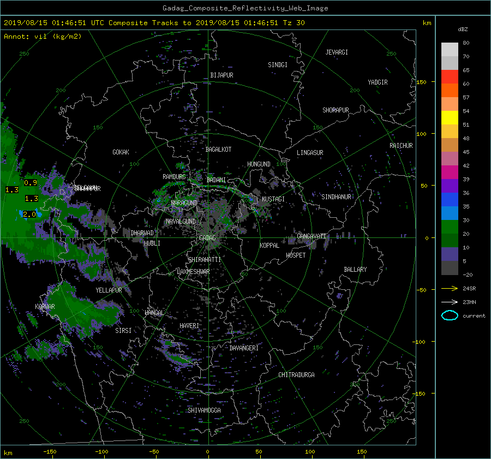The image size is (491, 459).
Task: Select the red 60-65 dBZ color swatch
Action: tap(450, 76)
